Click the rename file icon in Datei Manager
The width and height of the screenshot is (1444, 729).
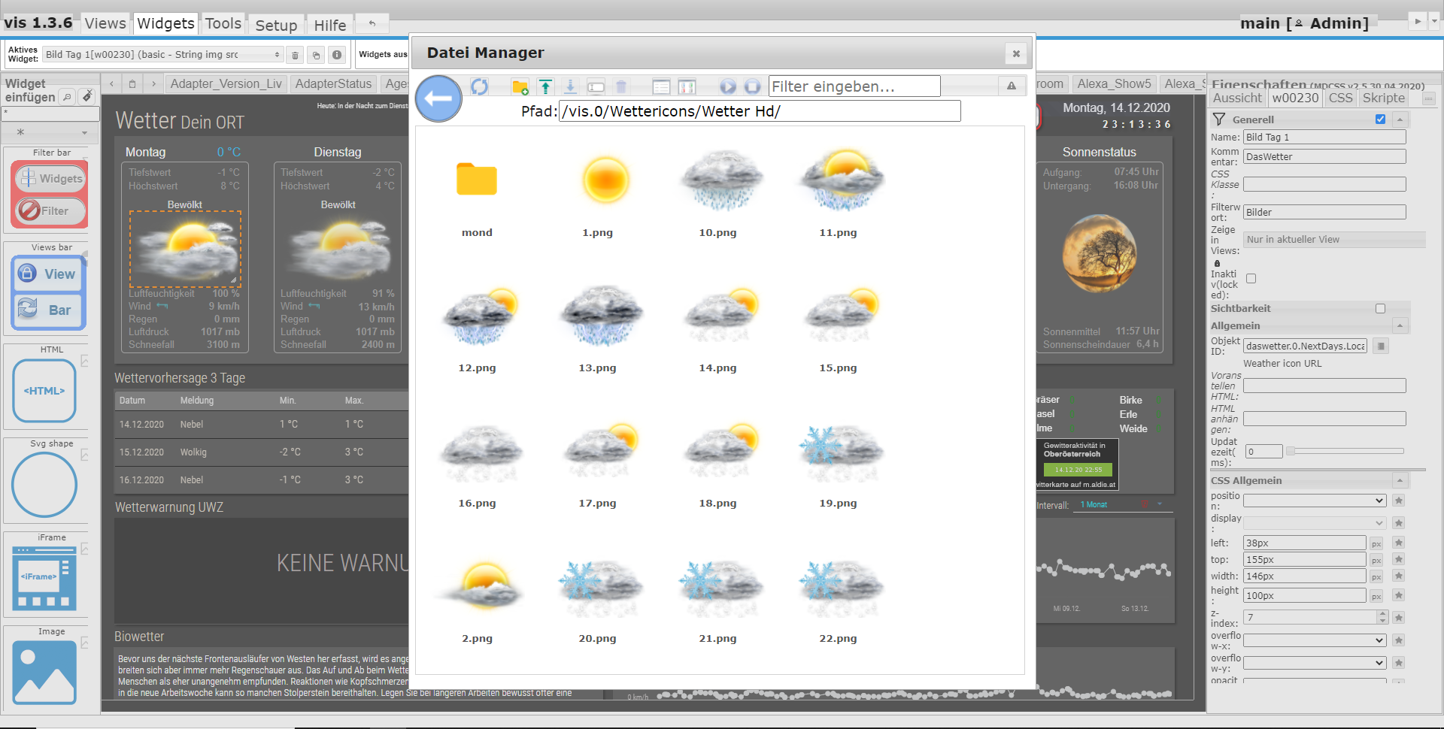pos(596,87)
